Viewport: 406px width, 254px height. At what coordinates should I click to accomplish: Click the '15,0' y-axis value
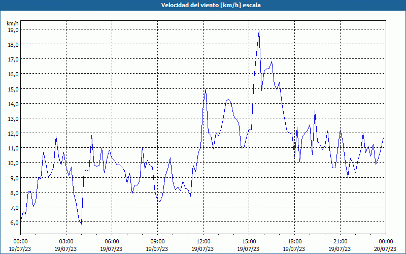click(x=13, y=89)
